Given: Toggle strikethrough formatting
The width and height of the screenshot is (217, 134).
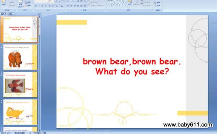Looking at the screenshot, I should (x=46, y=6).
